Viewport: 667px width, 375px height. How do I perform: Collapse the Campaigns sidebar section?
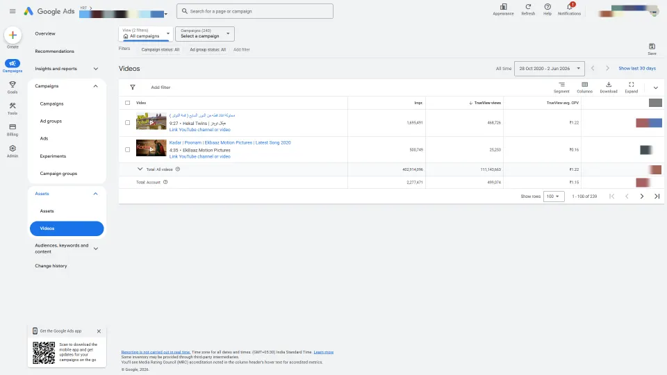pyautogui.click(x=96, y=86)
